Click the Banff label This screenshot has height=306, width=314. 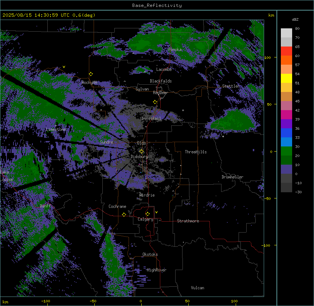pyautogui.click(x=45, y=206)
